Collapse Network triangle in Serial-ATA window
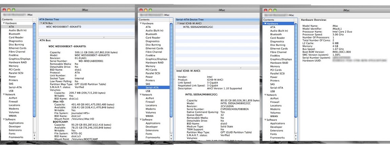Viewport: 390px width, 155px height. click(140, 95)
